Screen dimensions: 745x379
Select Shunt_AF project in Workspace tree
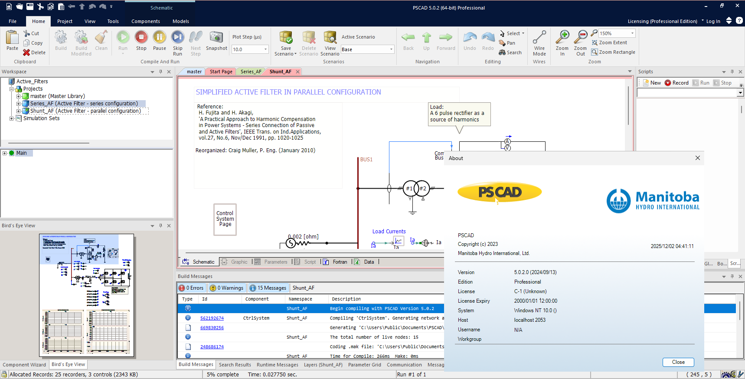(85, 111)
